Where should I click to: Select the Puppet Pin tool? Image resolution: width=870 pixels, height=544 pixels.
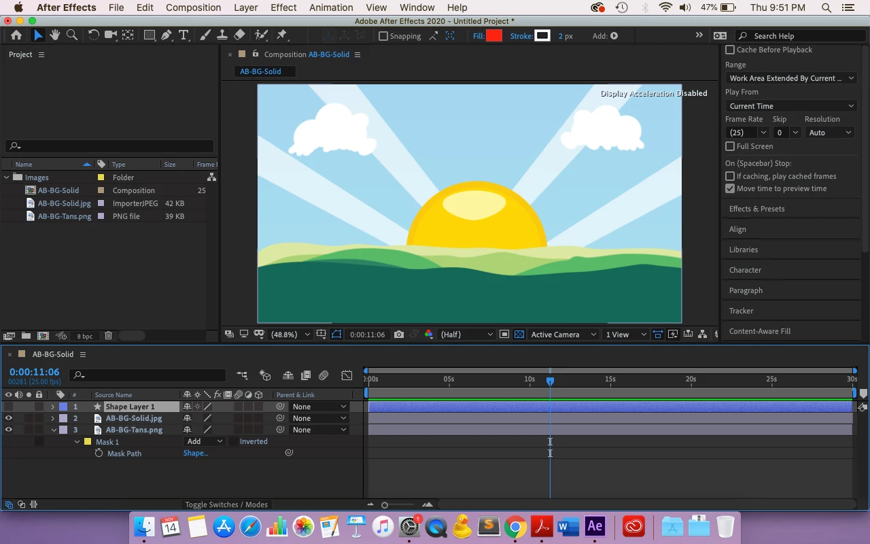281,35
